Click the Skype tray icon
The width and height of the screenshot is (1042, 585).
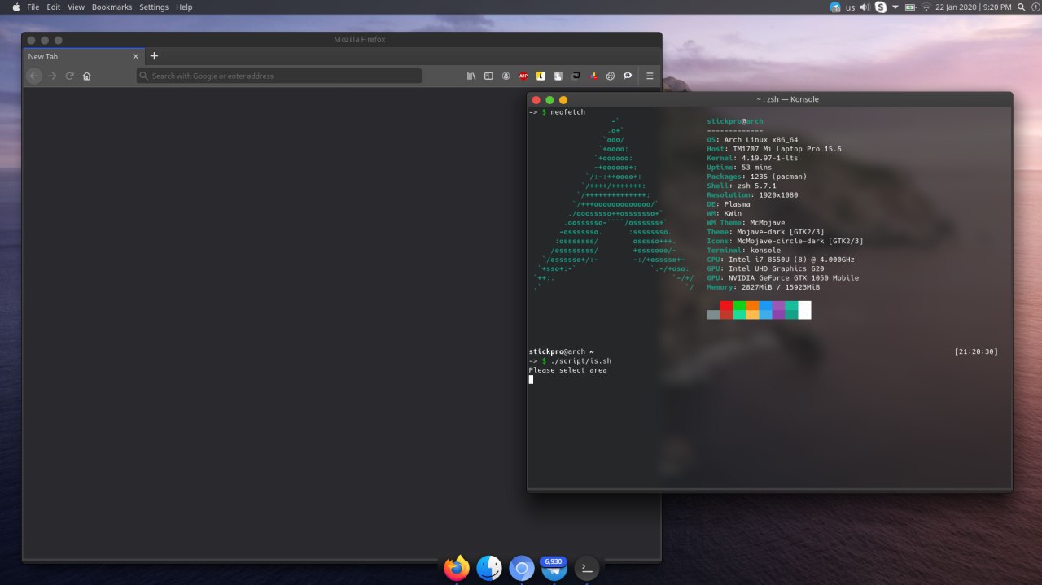881,7
